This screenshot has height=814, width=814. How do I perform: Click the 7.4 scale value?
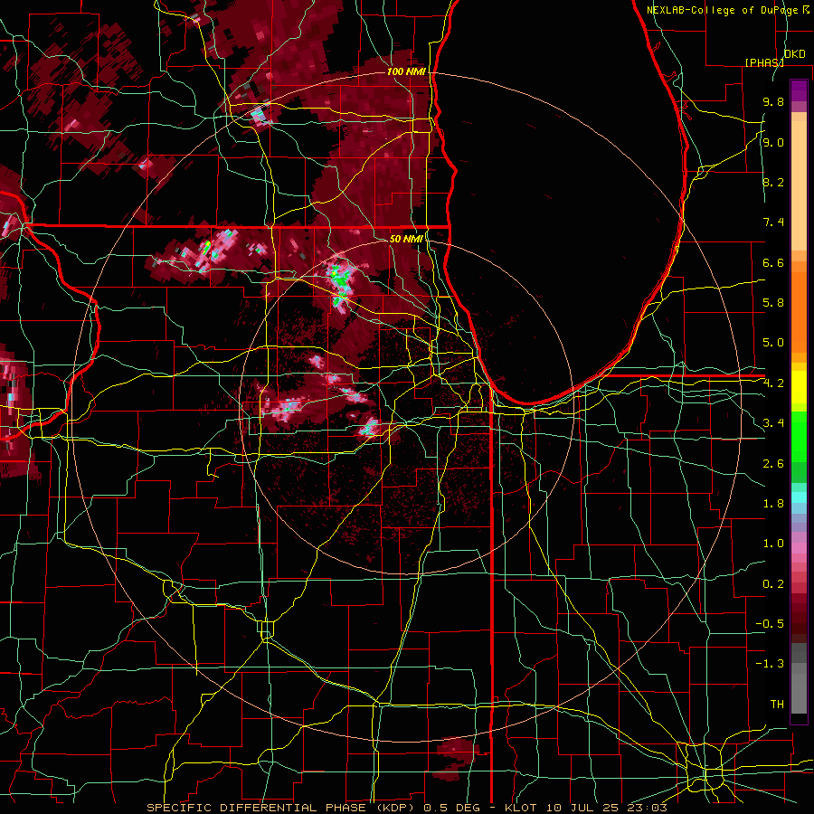773,222
